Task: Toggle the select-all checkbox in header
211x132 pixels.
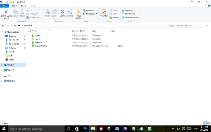Action: (x=29, y=31)
